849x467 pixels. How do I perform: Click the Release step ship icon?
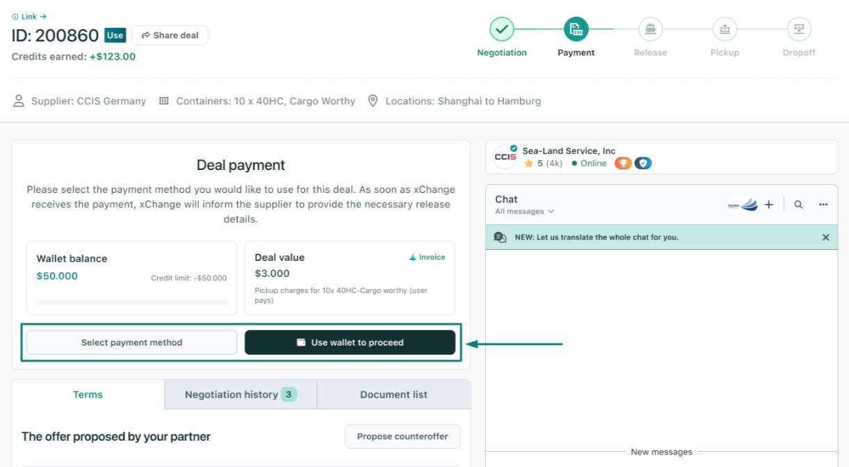[650, 29]
